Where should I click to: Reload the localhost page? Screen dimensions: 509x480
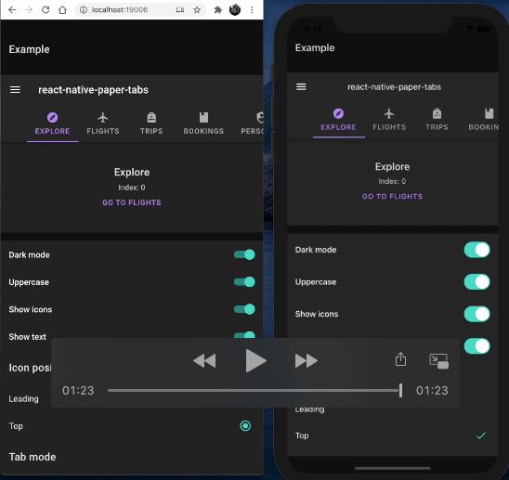point(46,10)
